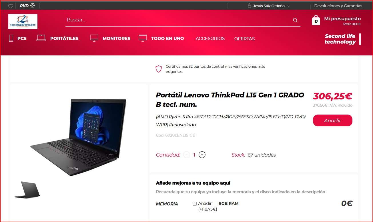The width and height of the screenshot is (373, 222).
Task: Open the shopping bag budget icon
Action: pos(316,20)
